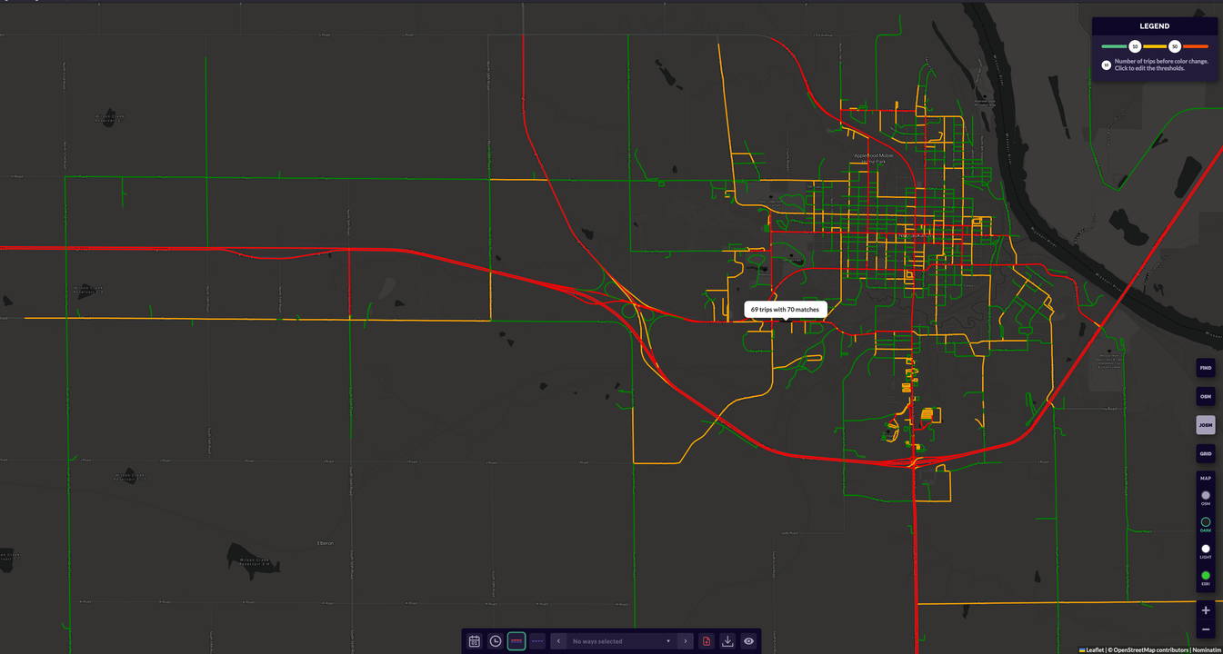Go to previous way with left chevron
This screenshot has width=1223, height=654.
coord(558,641)
